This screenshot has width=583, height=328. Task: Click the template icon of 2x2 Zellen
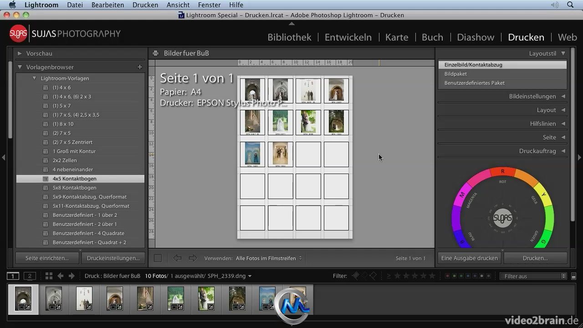46,160
